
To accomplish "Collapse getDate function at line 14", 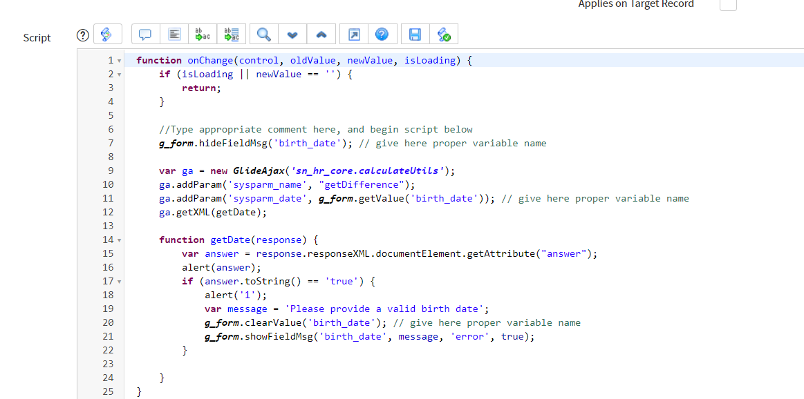I will click(120, 240).
